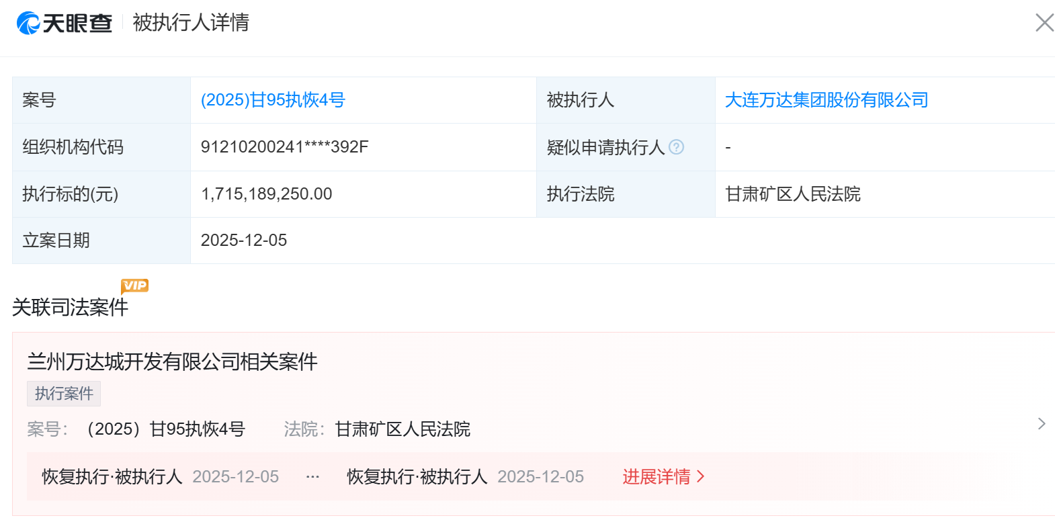Viewport: 1055px width, 520px height.
Task: Click the 兰州万达城开发有限公司相关案件 title
Action: coord(172,362)
